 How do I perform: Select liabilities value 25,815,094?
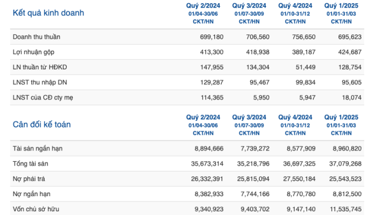click(253, 179)
